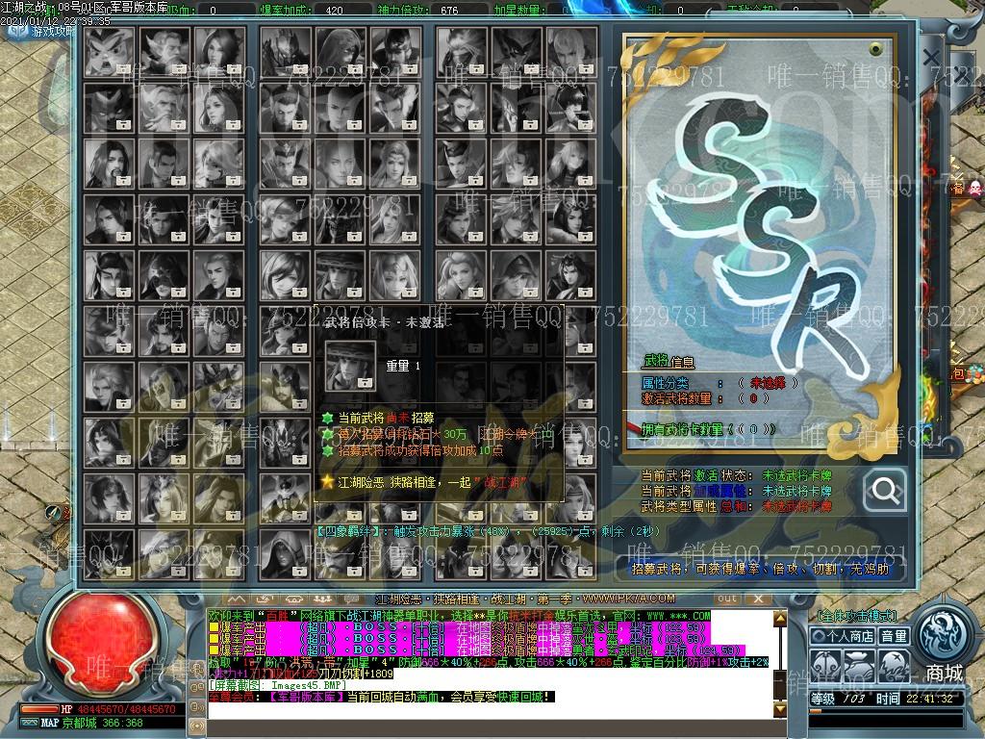Click the general portrait in the tooltip card
This screenshot has height=739, width=985.
[350, 366]
